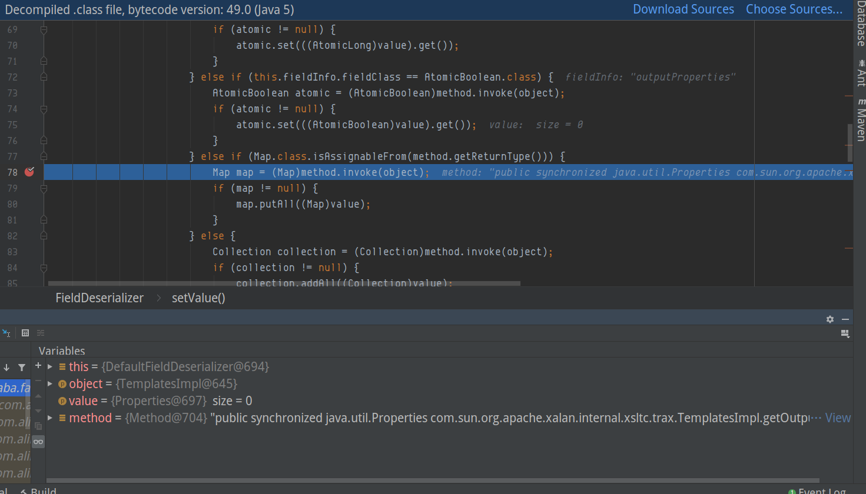Click the list icon before 'method' variable
Screen dimensions: 866x494
[62, 418]
